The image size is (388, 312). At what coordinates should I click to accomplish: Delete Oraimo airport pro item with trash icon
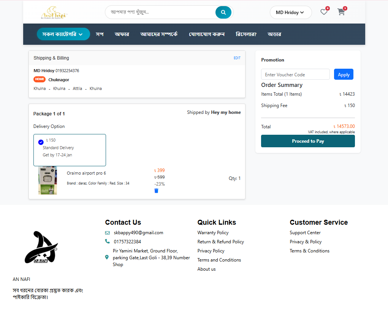[x=156, y=191]
